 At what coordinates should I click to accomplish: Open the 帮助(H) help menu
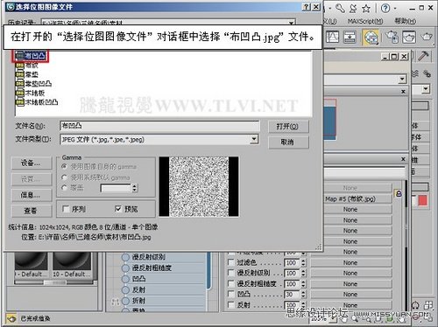pos(406,21)
